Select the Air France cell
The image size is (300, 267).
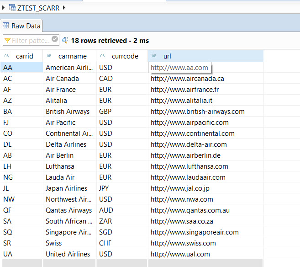click(70, 90)
